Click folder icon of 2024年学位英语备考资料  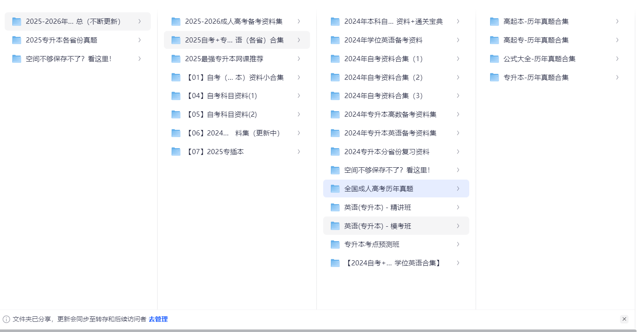click(335, 40)
